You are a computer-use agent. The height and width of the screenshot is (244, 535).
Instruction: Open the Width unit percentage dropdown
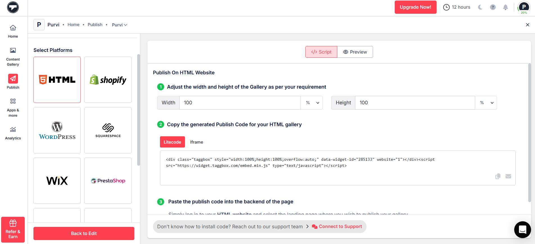click(312, 103)
